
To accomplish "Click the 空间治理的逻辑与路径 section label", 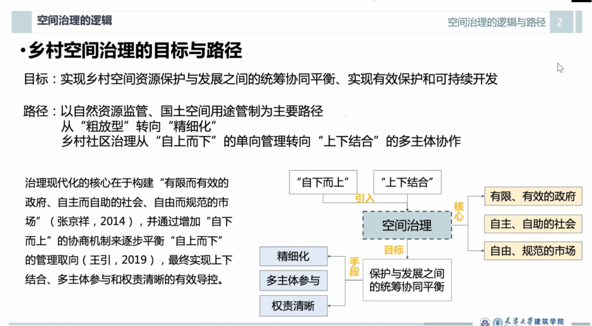I will (496, 22).
